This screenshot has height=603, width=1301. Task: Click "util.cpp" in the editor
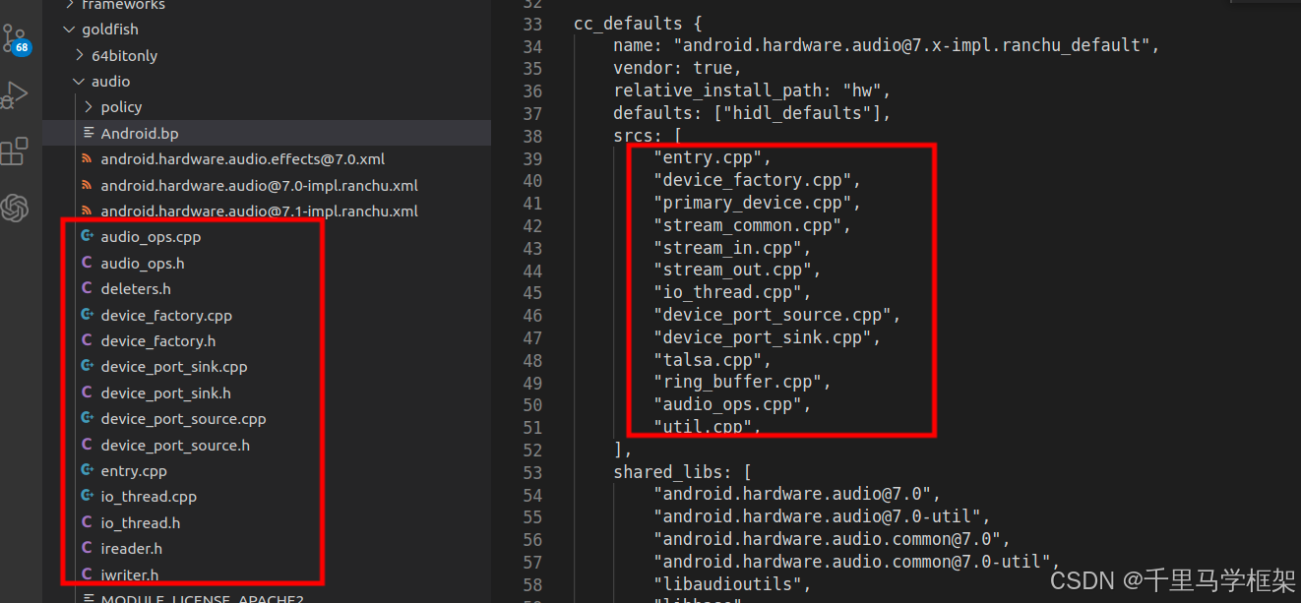pos(708,426)
